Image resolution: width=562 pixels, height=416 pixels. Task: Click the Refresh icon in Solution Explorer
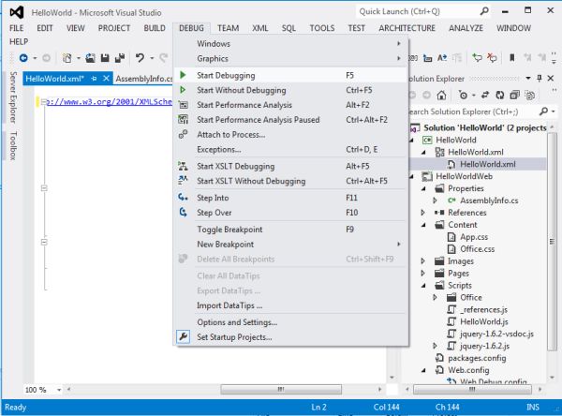pyautogui.click(x=500, y=95)
